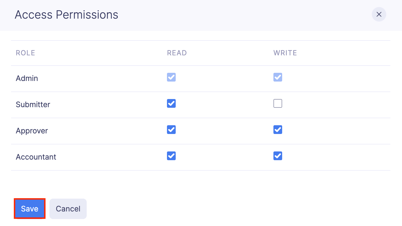The height and width of the screenshot is (226, 402).
Task: Uncheck Read permission for Submitter
Action: [x=171, y=103]
